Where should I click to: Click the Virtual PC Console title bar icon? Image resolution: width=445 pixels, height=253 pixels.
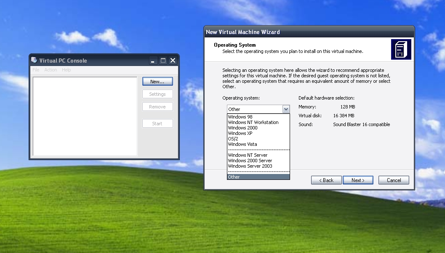click(x=34, y=60)
